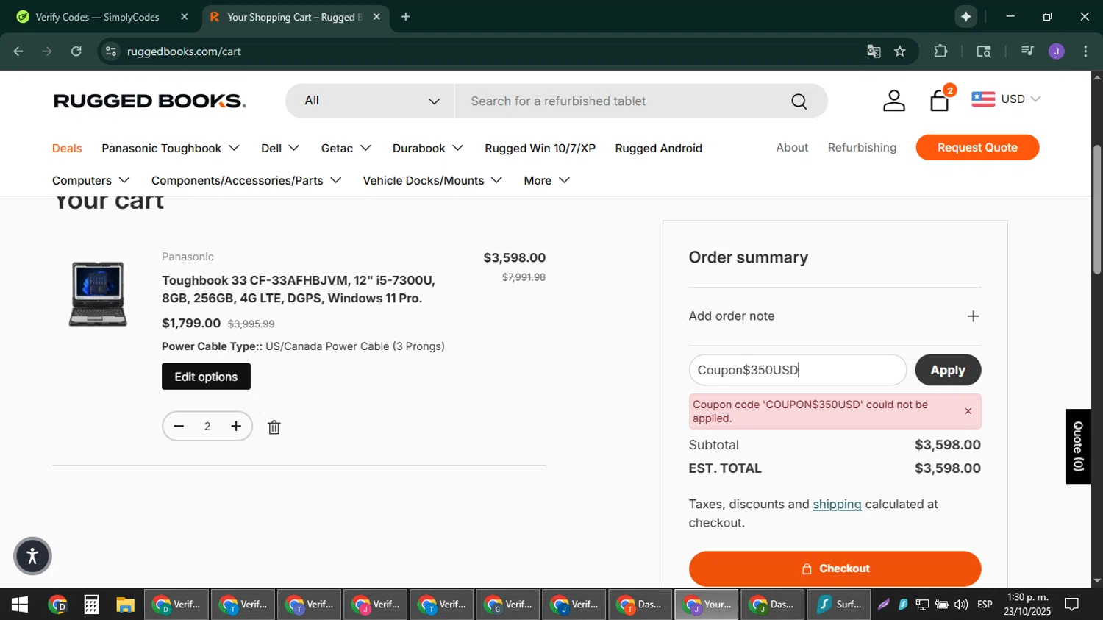Viewport: 1103px width, 620px height.
Task: Follow the shipping link
Action: point(837,505)
